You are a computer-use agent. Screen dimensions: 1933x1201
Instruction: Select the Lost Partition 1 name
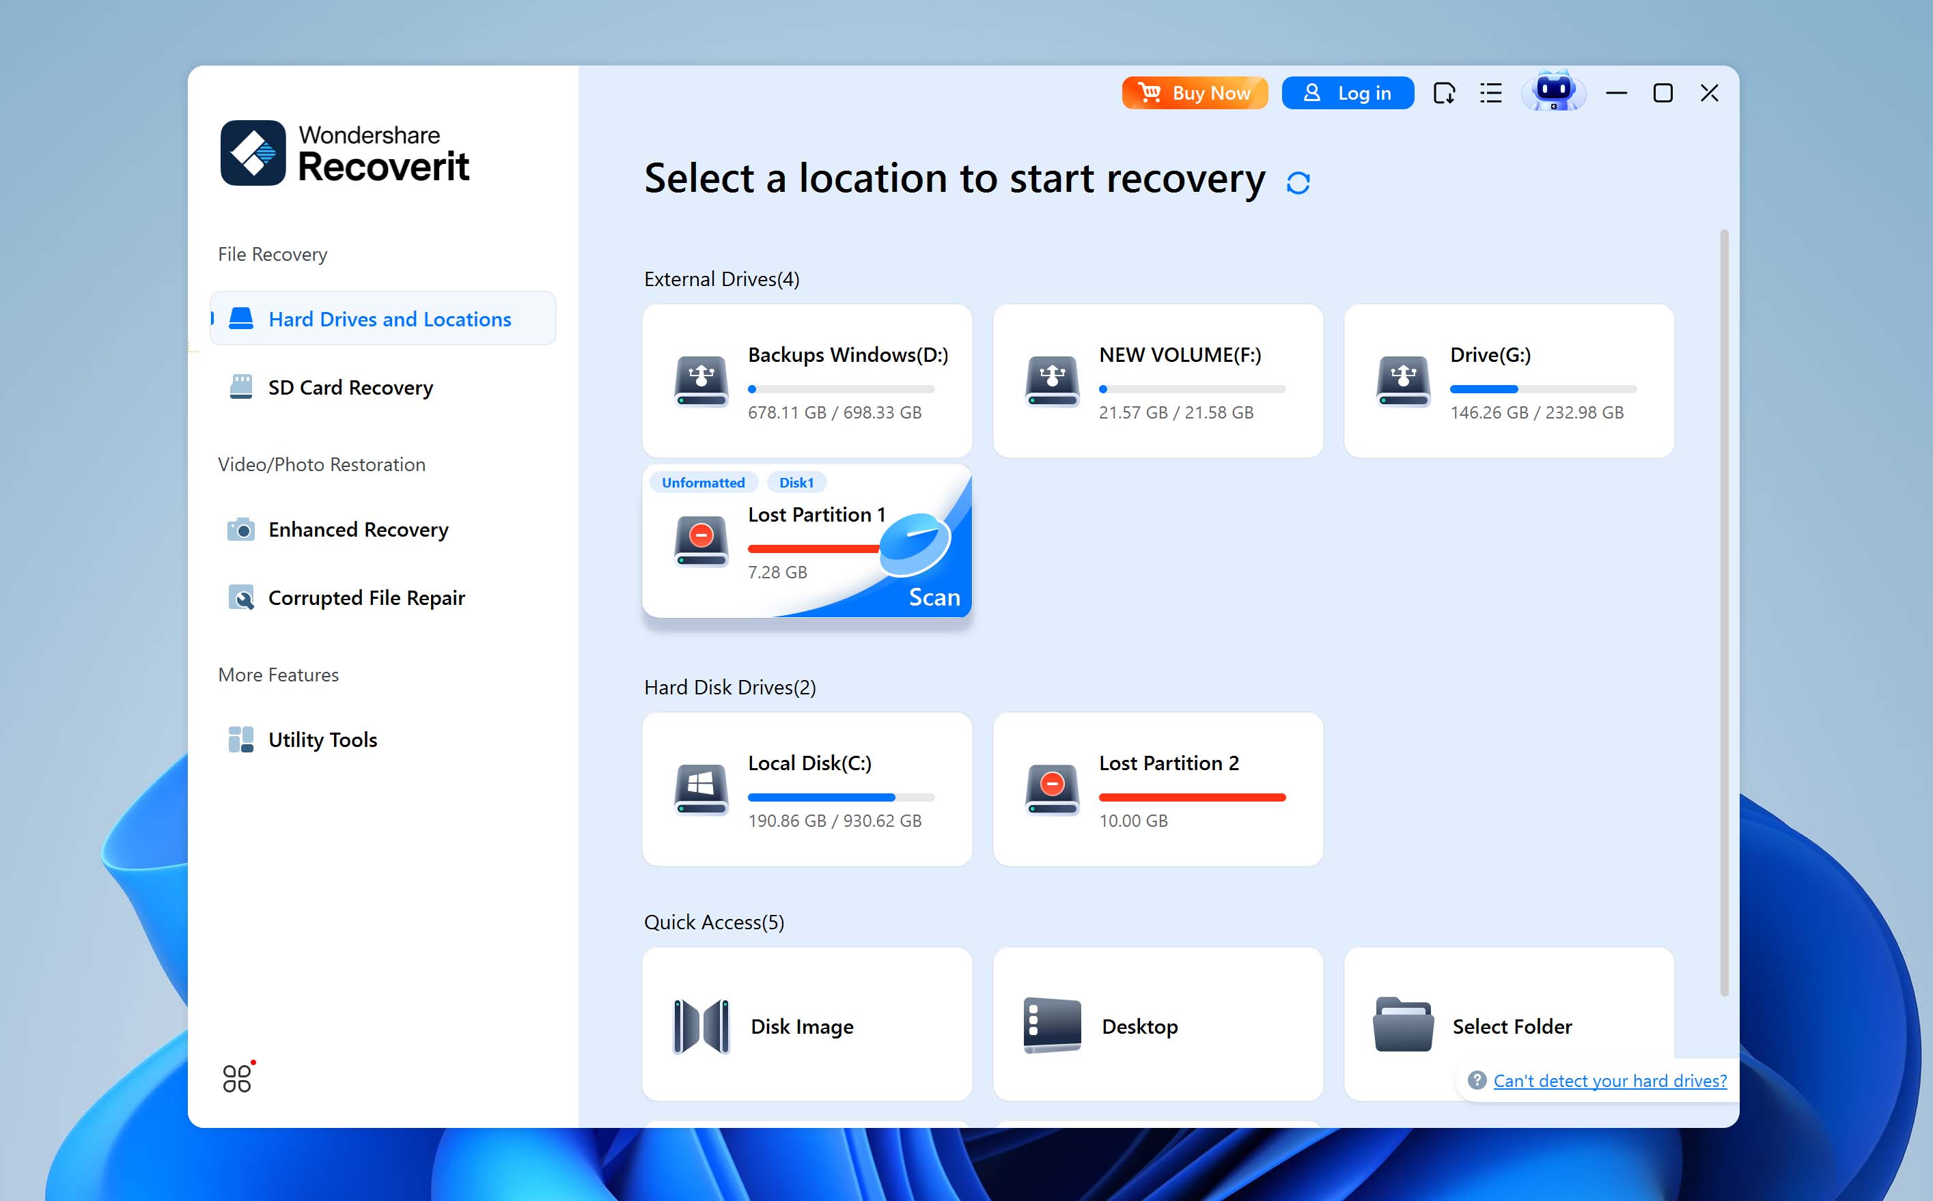pyautogui.click(x=816, y=514)
